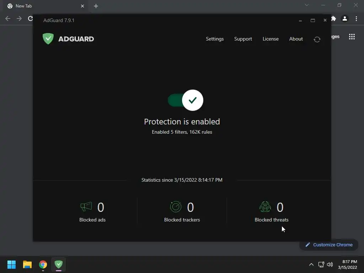Click the Blocked trackers count value
The height and width of the screenshot is (273, 364).
[191, 207]
